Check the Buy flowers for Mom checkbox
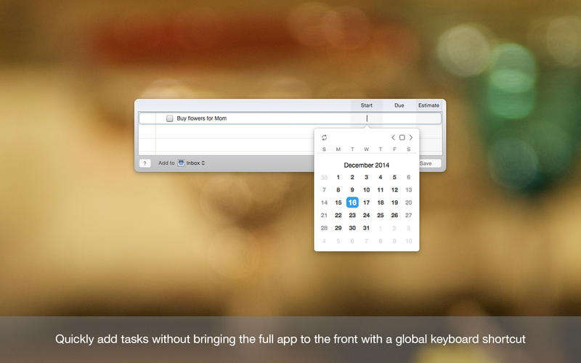This screenshot has width=581, height=363. pos(169,118)
